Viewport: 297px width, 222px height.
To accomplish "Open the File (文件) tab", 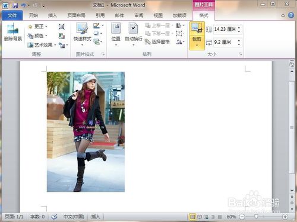I will pos(12,15).
